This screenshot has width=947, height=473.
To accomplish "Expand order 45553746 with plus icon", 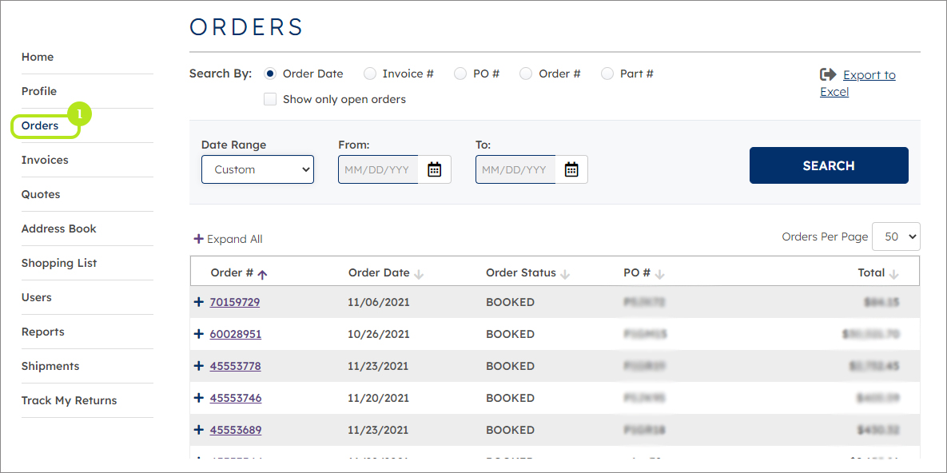I will click(199, 398).
